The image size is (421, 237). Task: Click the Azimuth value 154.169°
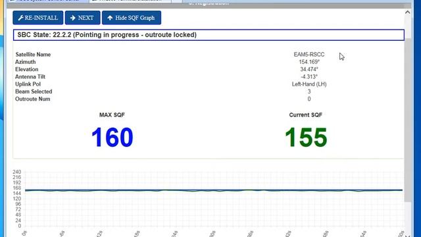[309, 62]
